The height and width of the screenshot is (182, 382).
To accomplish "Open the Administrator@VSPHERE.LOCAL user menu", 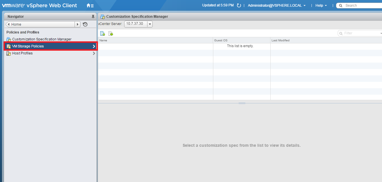I will [277, 6].
